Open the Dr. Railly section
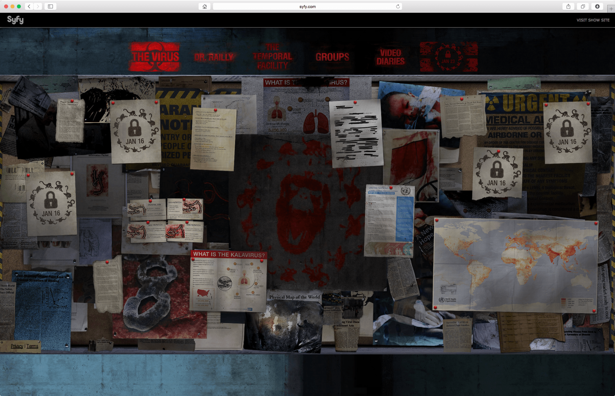Image resolution: width=615 pixels, height=396 pixels. point(214,57)
